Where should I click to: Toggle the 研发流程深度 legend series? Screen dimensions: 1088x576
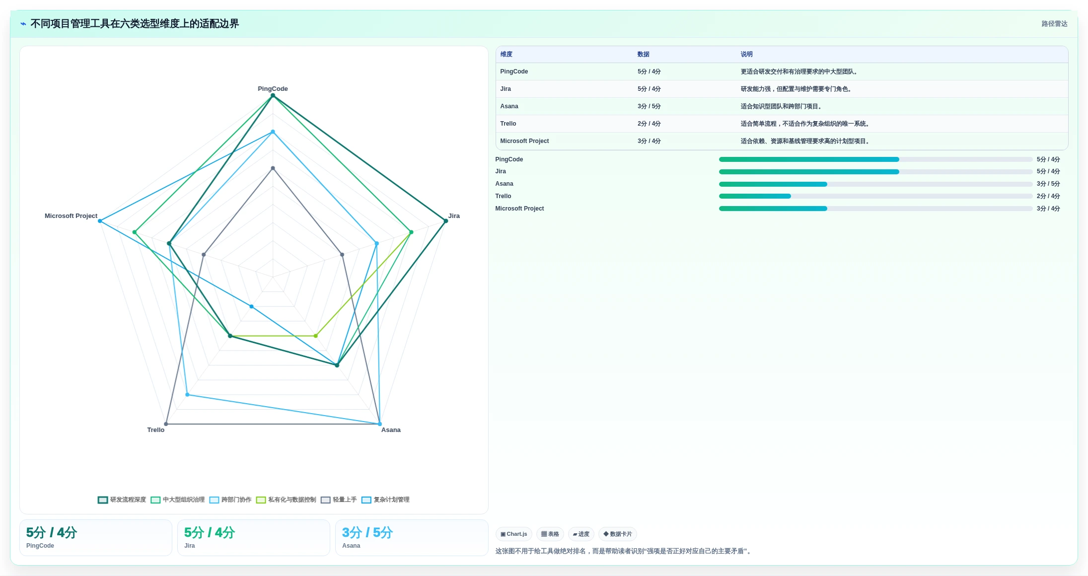point(122,500)
